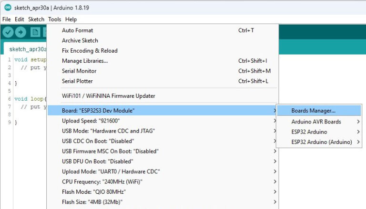This screenshot has width=366, height=209.
Task: Click the Verify checkmark toolbar icon
Action: pos(8,32)
